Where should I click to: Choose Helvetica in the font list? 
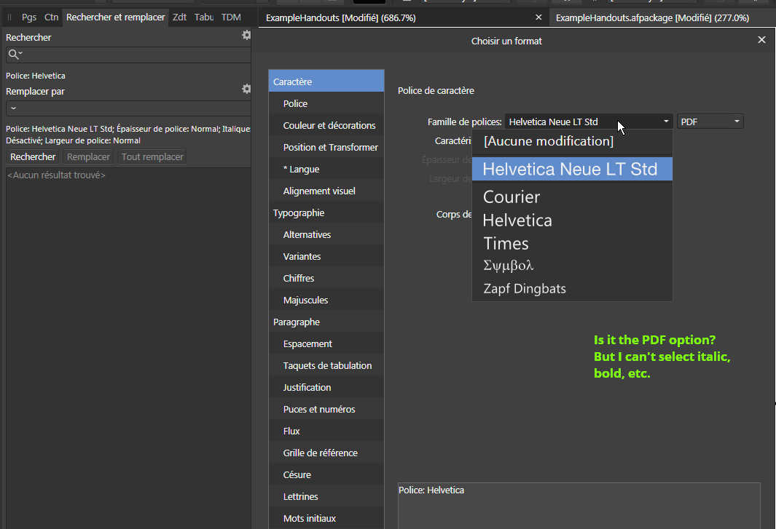[572, 220]
